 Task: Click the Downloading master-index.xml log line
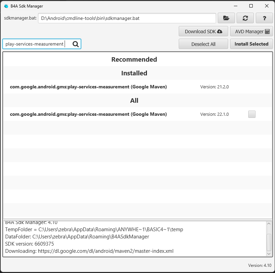coord(89,251)
